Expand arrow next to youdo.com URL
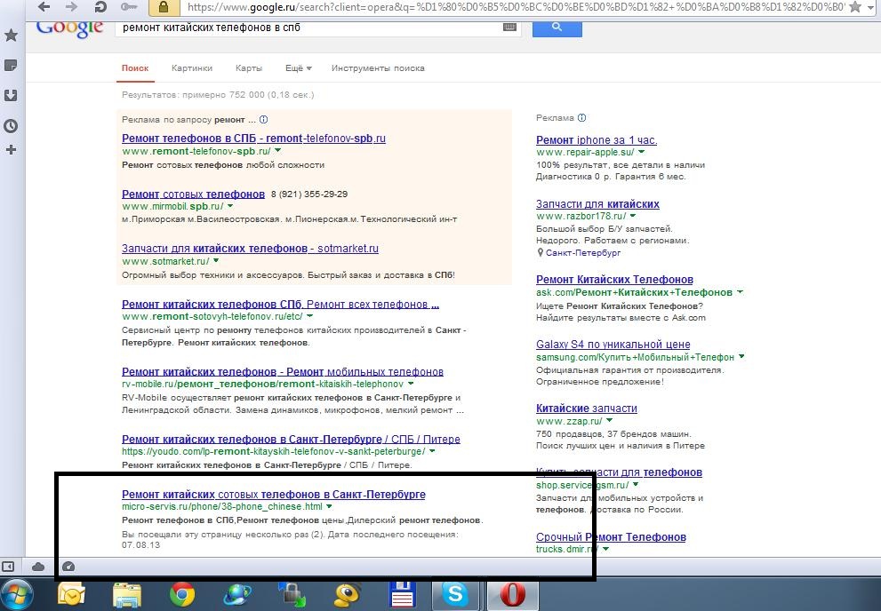This screenshot has height=611, width=881. 432,451
